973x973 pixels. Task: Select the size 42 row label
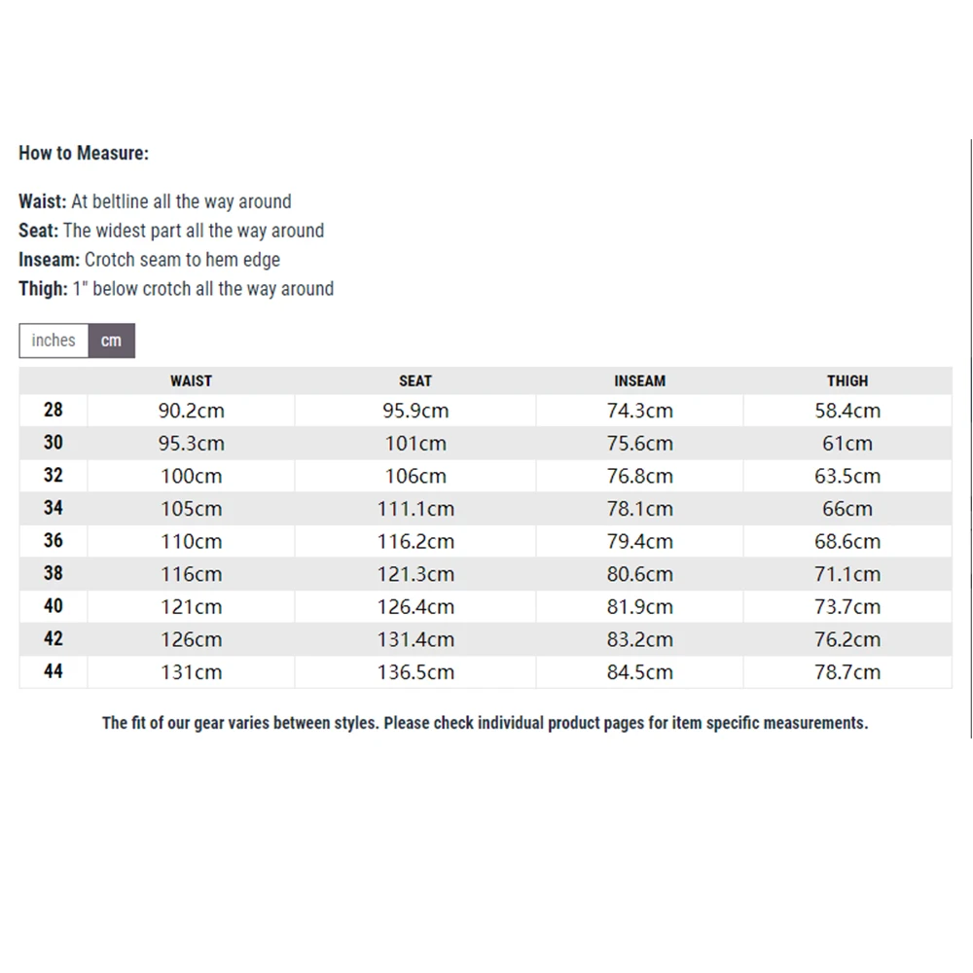coord(54,638)
